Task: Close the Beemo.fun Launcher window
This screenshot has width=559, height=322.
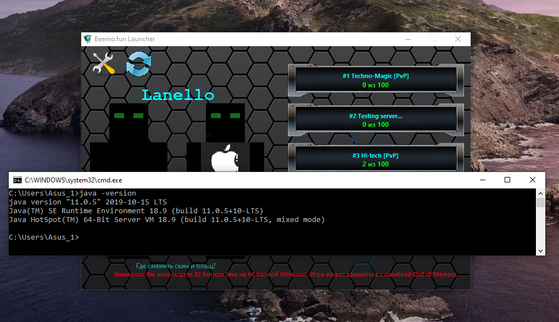Action: (458, 39)
